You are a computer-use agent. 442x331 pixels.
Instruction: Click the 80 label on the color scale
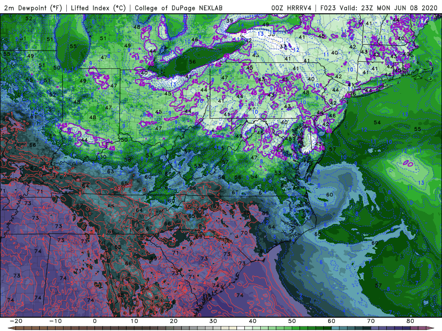coord(411,321)
